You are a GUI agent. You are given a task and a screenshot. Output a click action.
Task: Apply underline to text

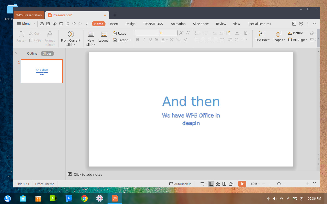pyautogui.click(x=150, y=39)
